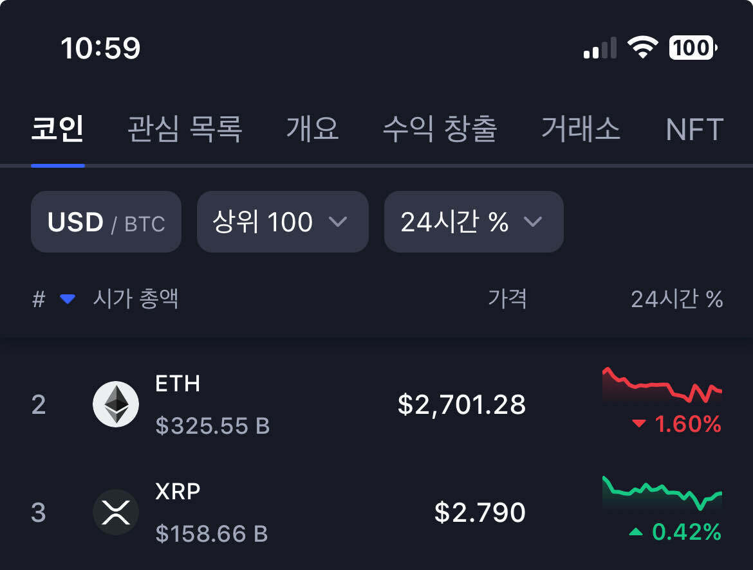This screenshot has width=753, height=570.
Task: Select the XRP coin logo icon
Action: coord(116,512)
